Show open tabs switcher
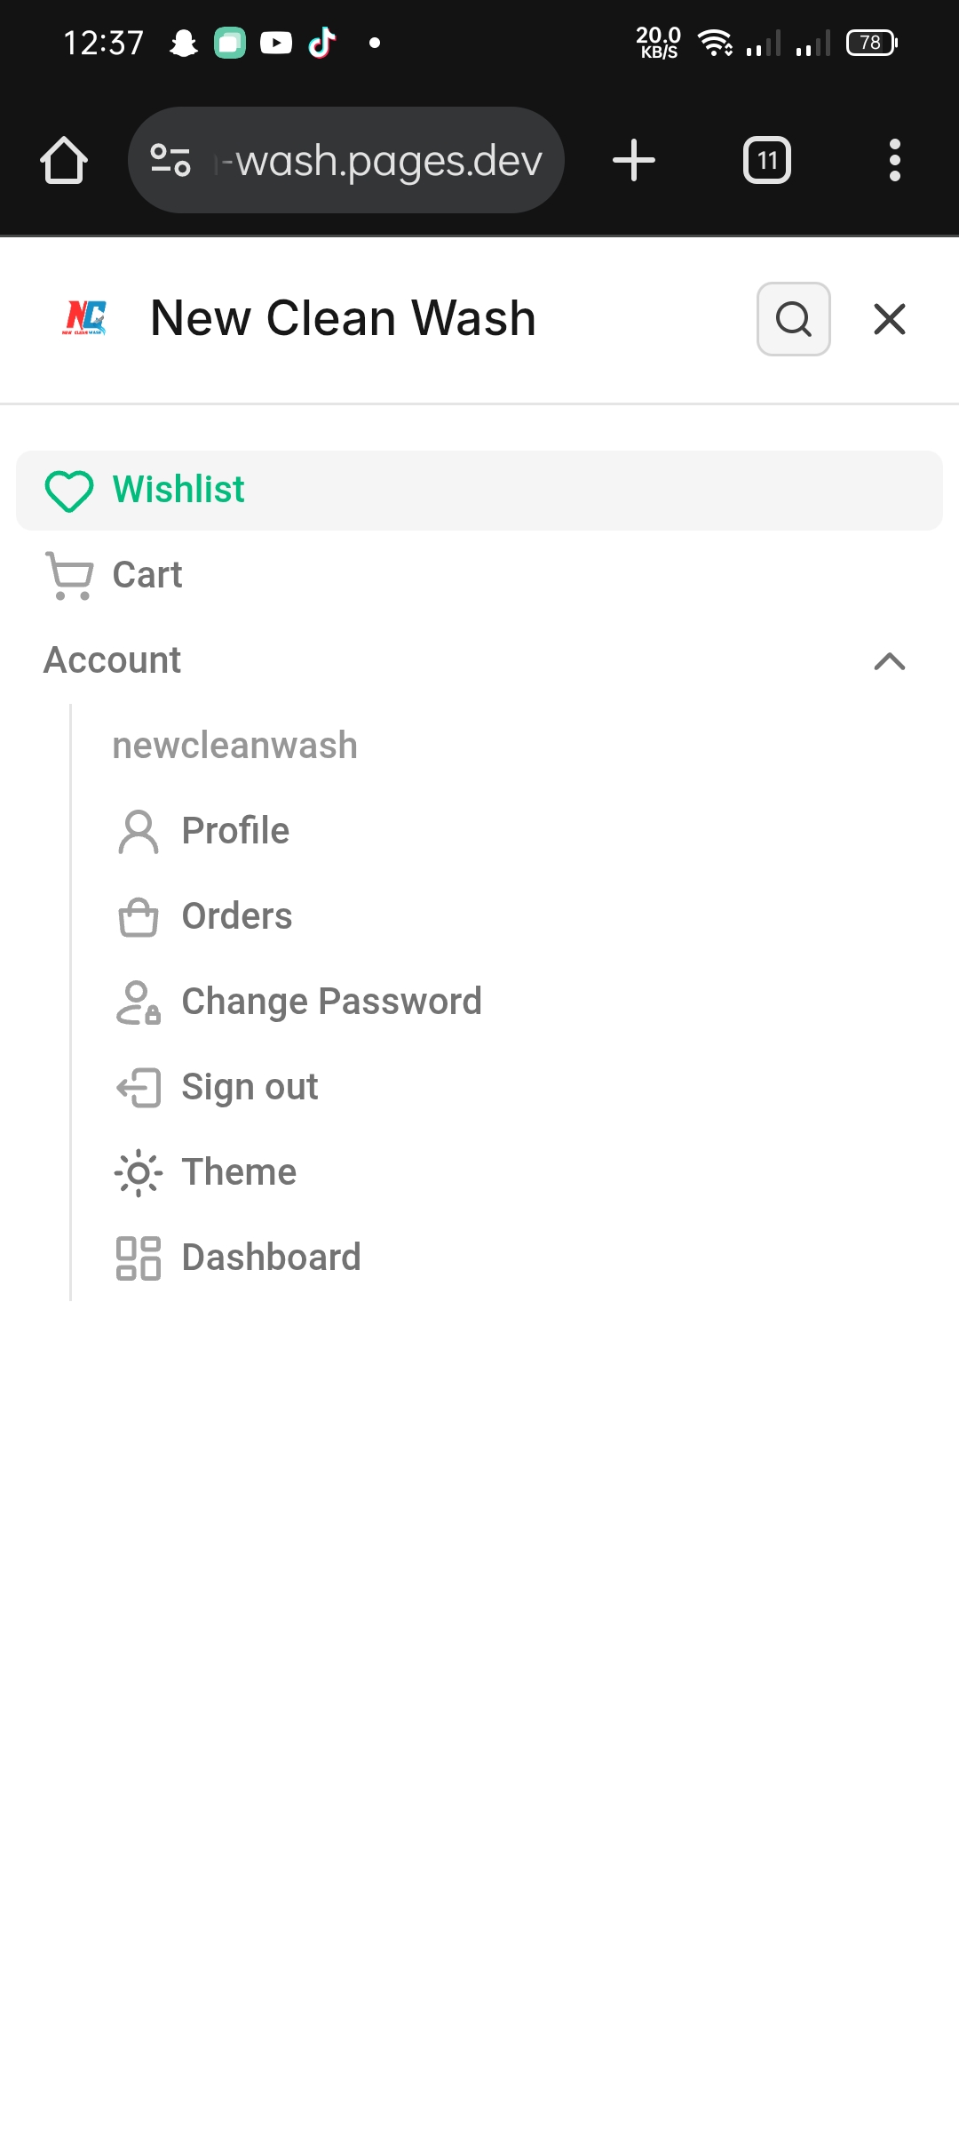 pyautogui.click(x=766, y=161)
